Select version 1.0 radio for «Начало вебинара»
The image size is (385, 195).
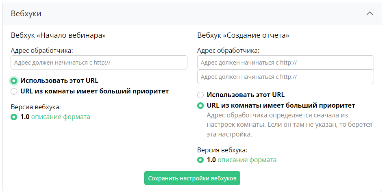[x=14, y=117]
